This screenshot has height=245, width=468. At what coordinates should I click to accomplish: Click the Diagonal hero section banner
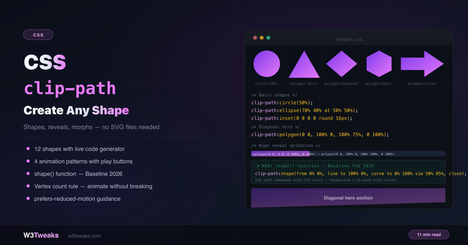pos(348,198)
